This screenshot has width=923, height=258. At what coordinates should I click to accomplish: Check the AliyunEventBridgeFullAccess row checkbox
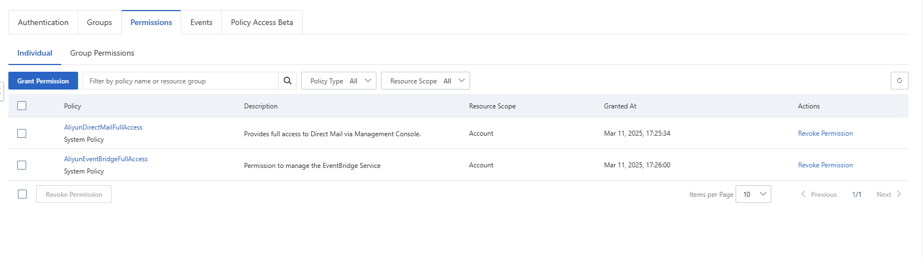pos(22,165)
